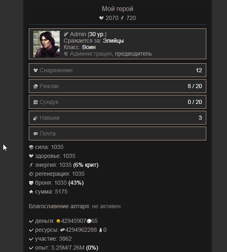This screenshot has width=227, height=252.
Task: Open the Снаряжение equipment section
Action: [x=117, y=70]
